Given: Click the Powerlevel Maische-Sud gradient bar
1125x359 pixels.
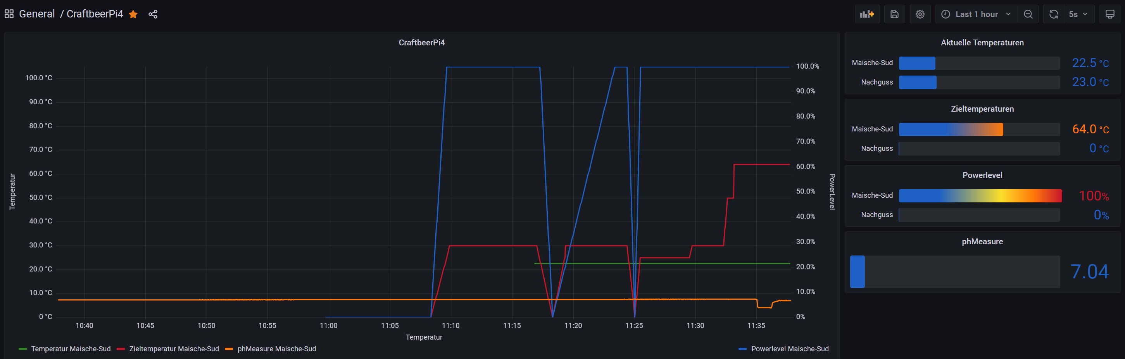Looking at the screenshot, I should click(980, 196).
